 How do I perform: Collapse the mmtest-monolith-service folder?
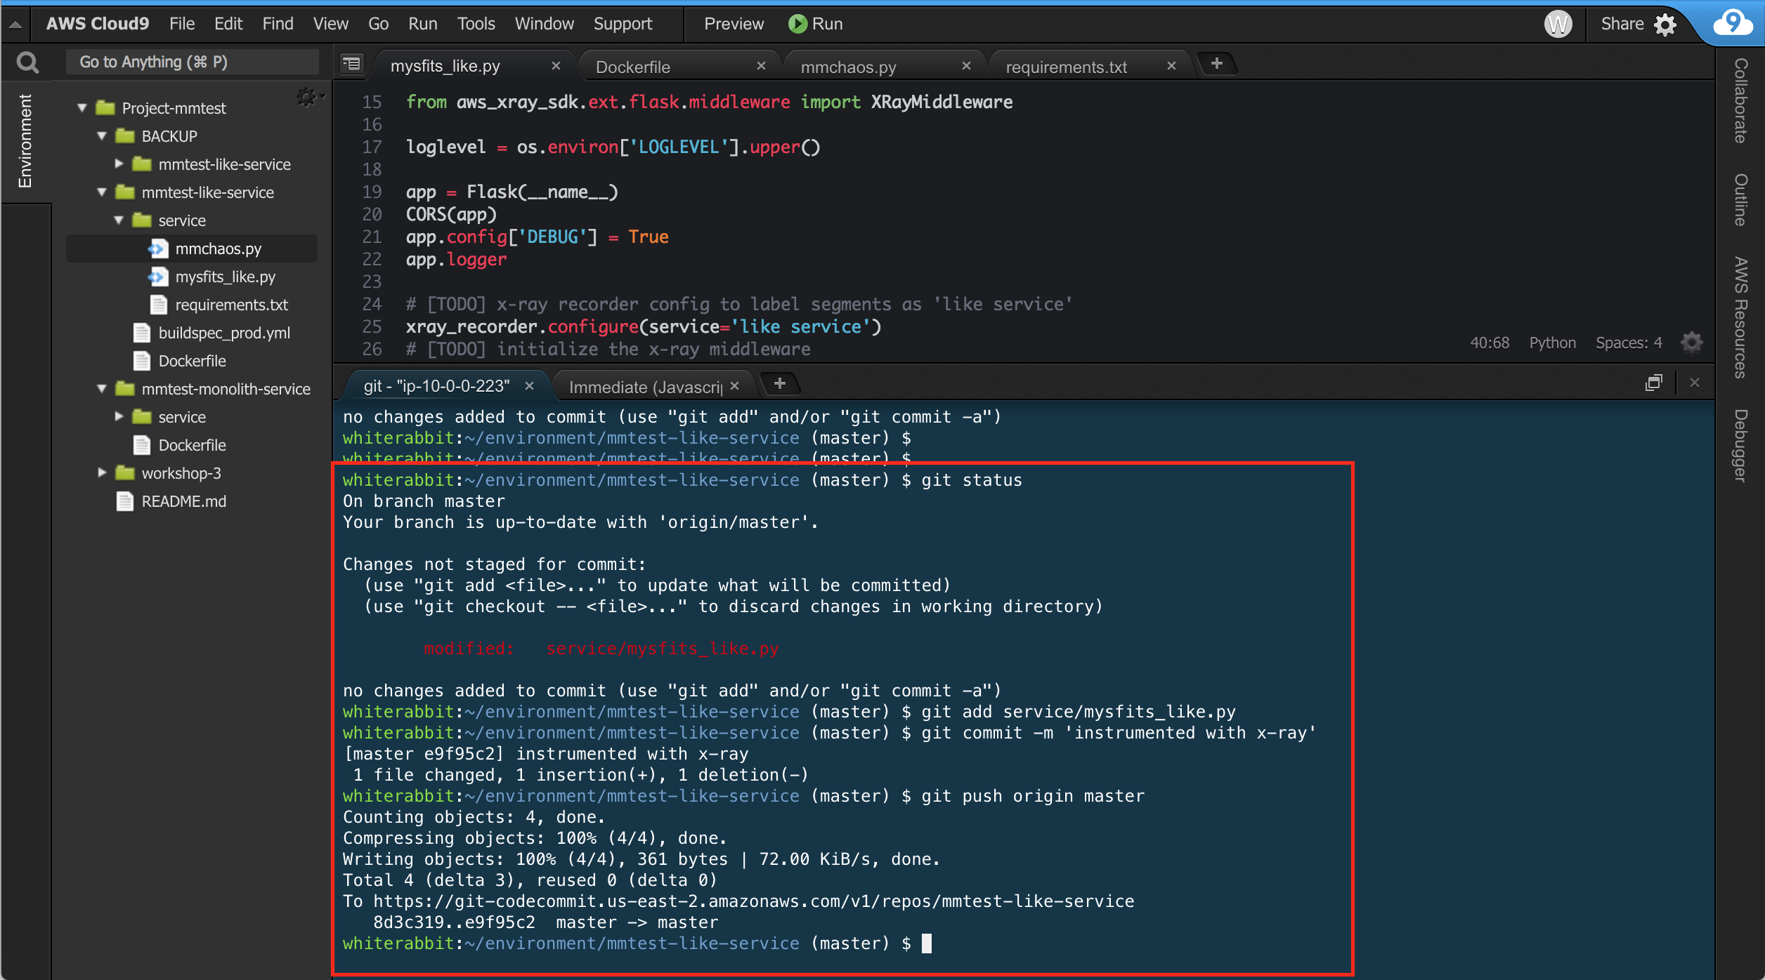coord(102,389)
